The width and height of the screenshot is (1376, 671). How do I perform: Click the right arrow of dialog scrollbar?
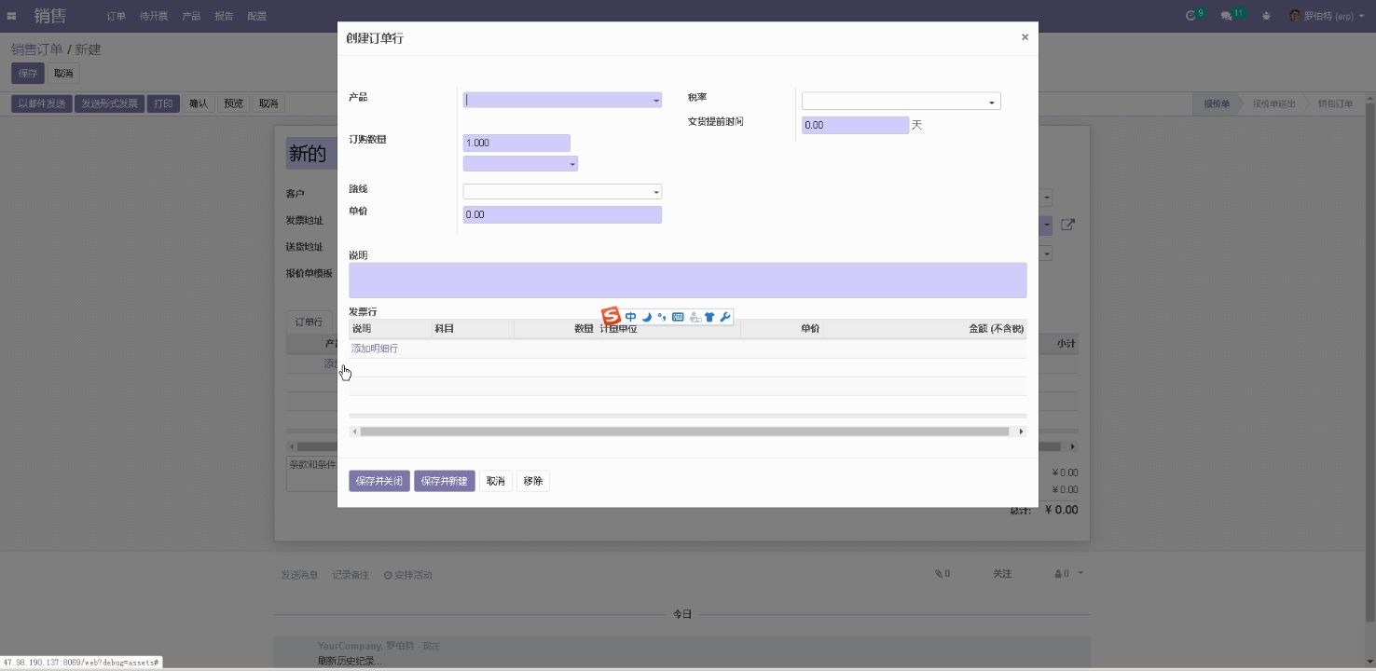tap(1021, 431)
